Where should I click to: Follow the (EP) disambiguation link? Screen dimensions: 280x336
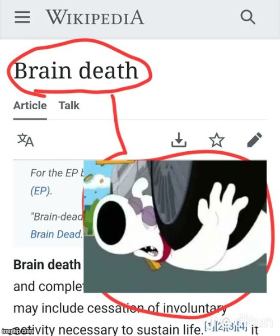point(41,191)
